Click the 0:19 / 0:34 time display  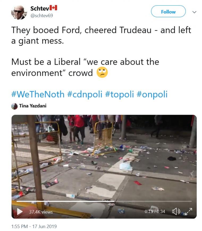(x=155, y=212)
